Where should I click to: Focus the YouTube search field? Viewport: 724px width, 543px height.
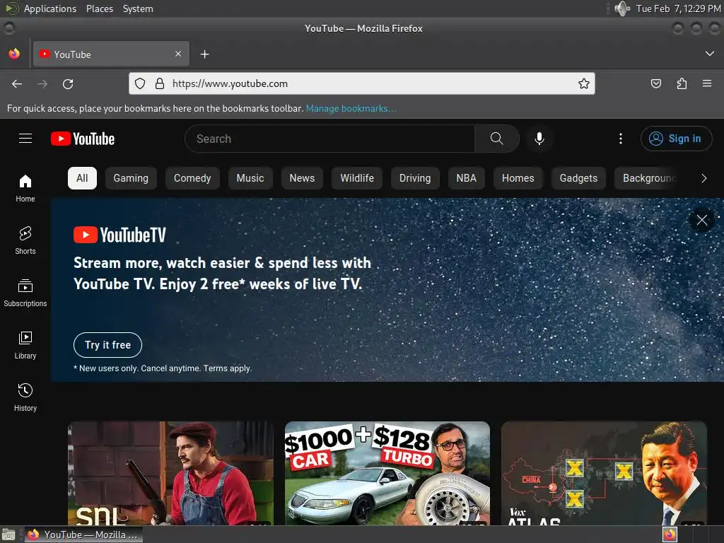[329, 139]
